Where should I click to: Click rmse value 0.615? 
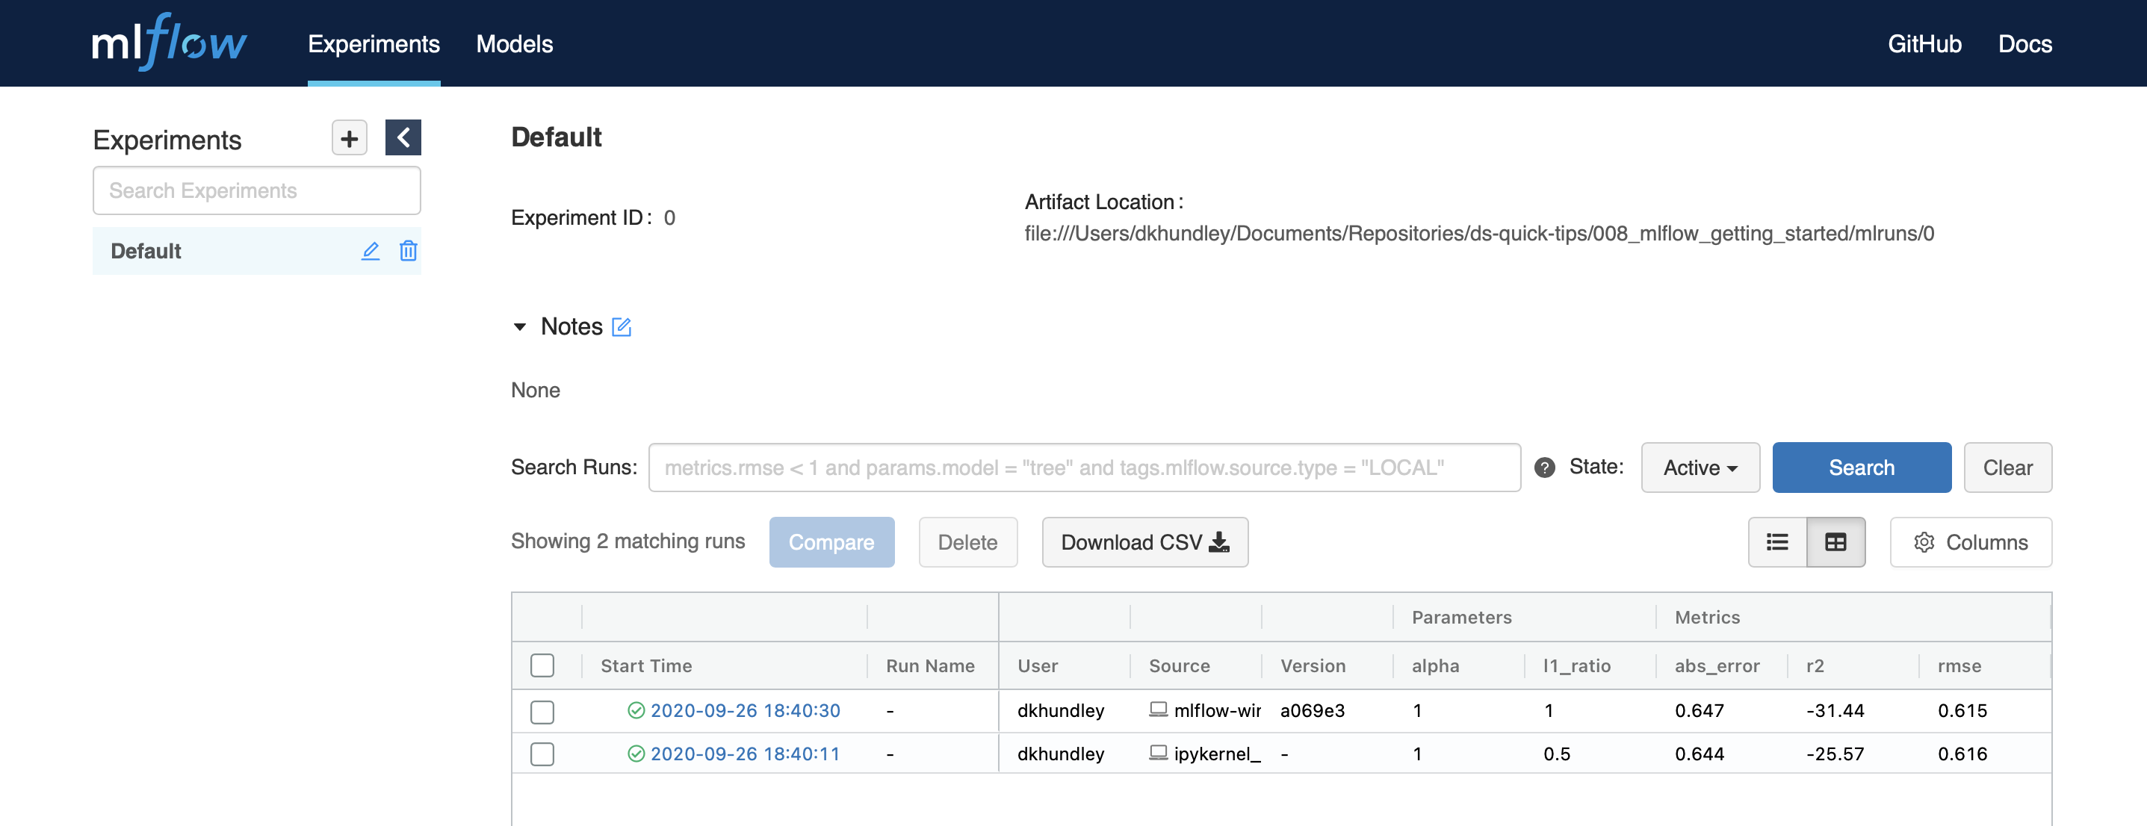[1962, 710]
